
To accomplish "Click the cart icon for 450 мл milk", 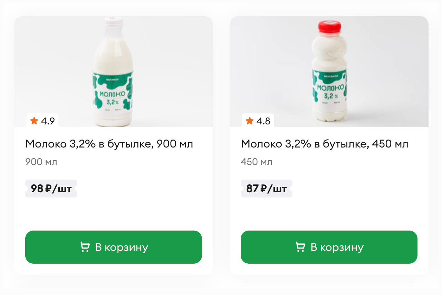I will (x=300, y=247).
